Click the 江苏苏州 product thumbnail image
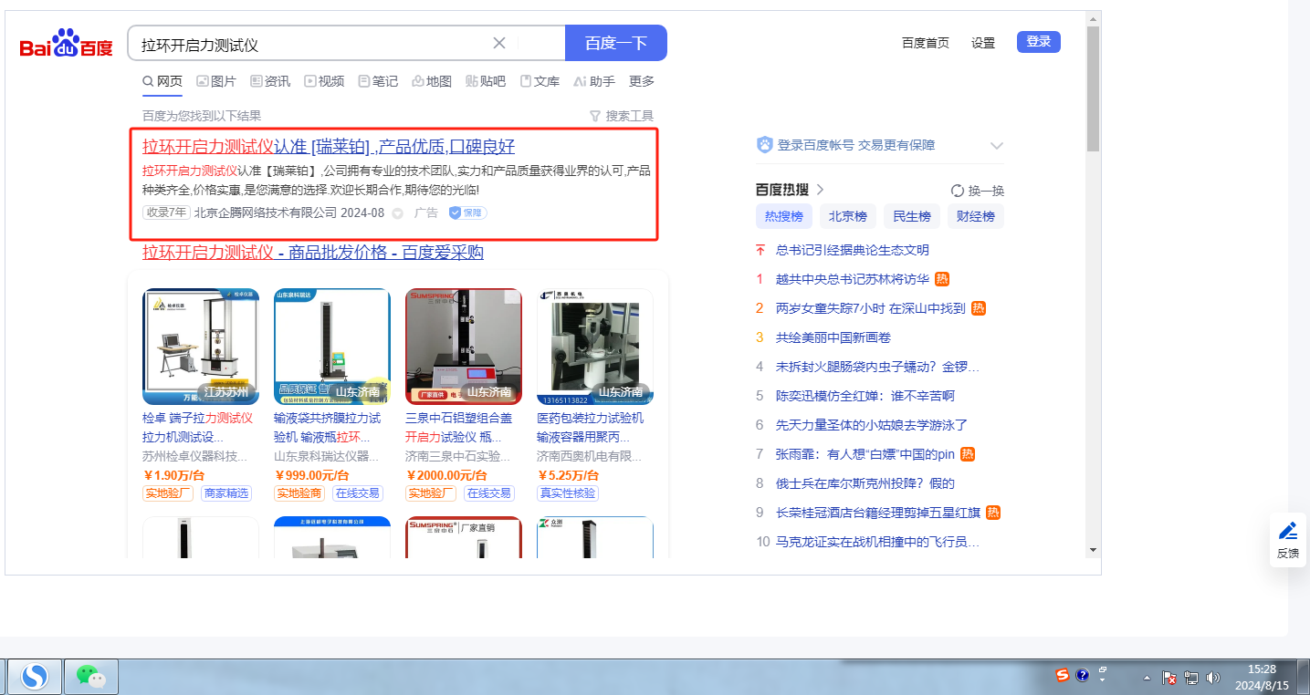Screen dimensions: 1310x695 (201, 347)
